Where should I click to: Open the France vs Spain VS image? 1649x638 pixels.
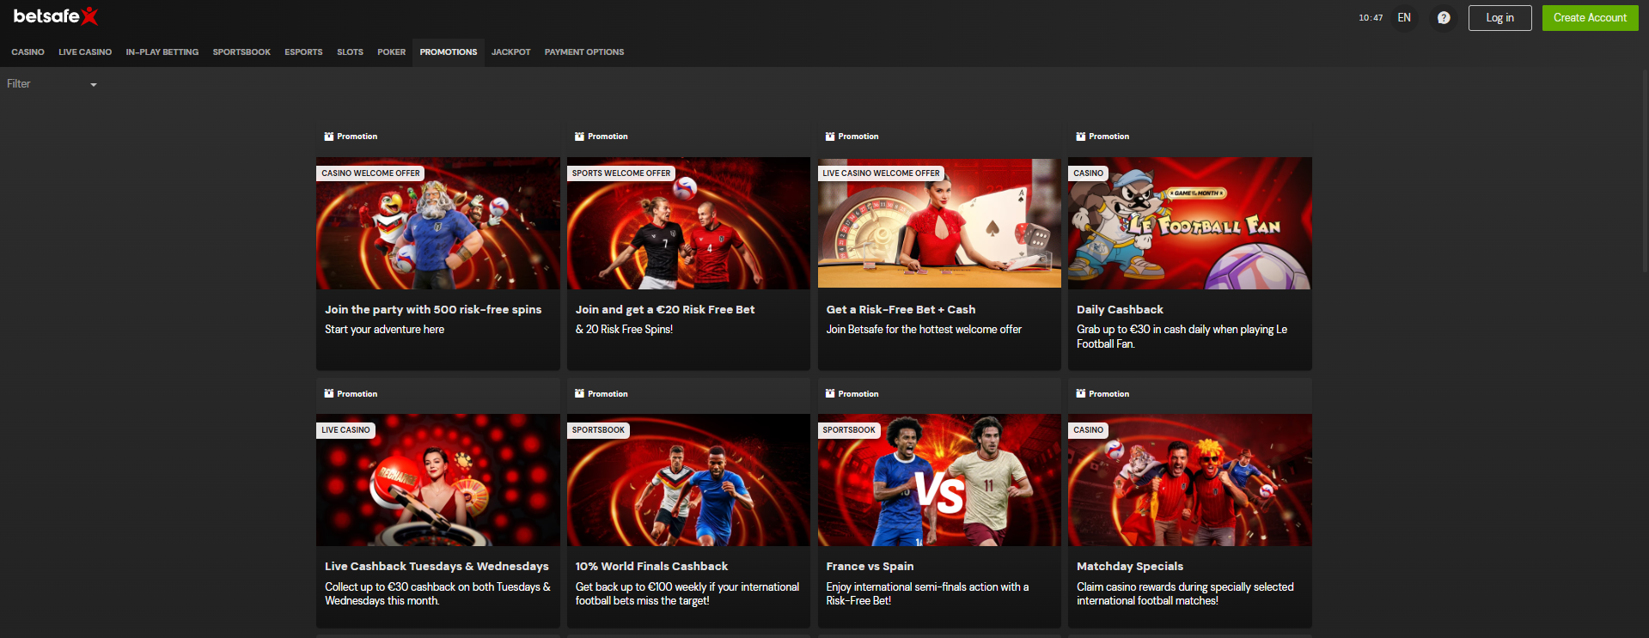(x=939, y=480)
